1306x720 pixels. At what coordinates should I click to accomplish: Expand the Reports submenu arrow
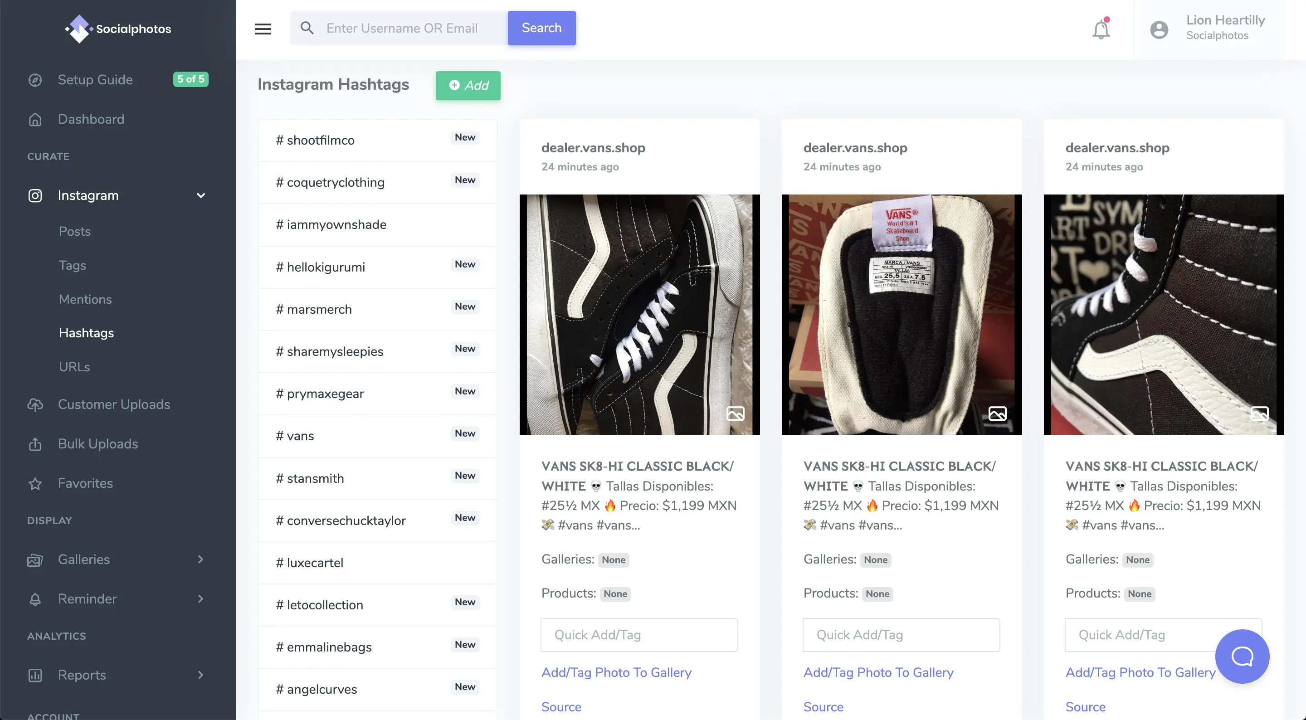click(201, 675)
